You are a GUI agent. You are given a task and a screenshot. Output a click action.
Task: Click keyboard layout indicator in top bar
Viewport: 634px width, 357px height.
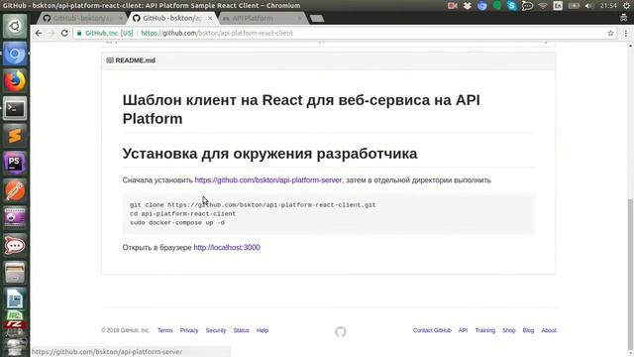pos(558,6)
